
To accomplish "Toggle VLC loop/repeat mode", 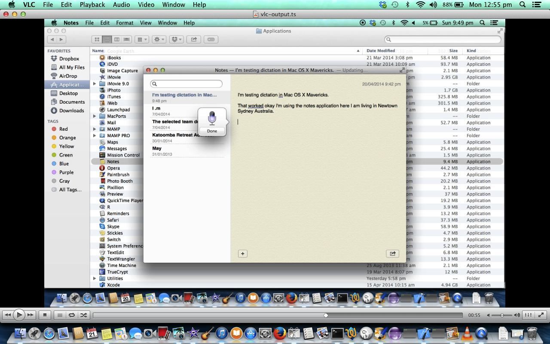I will coord(72,315).
